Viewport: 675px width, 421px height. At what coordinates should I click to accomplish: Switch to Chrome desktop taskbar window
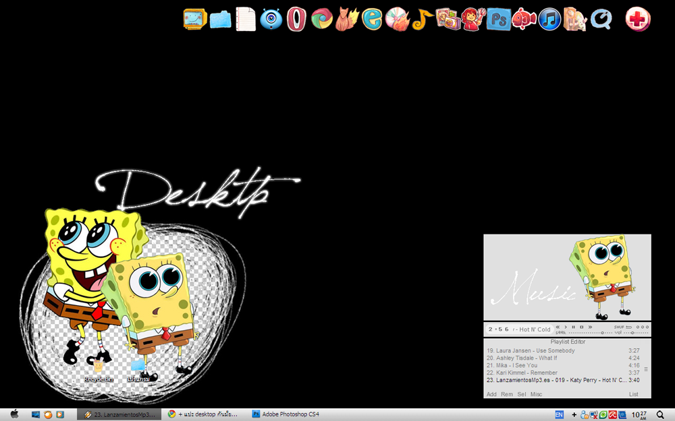tap(202, 414)
